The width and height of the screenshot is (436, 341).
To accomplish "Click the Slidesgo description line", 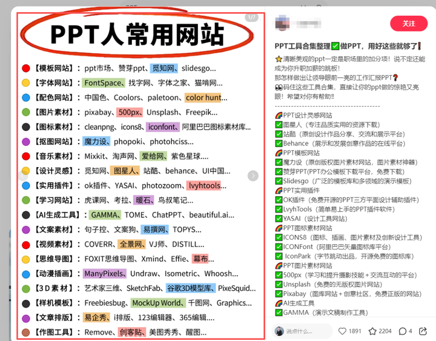I will [343, 181].
